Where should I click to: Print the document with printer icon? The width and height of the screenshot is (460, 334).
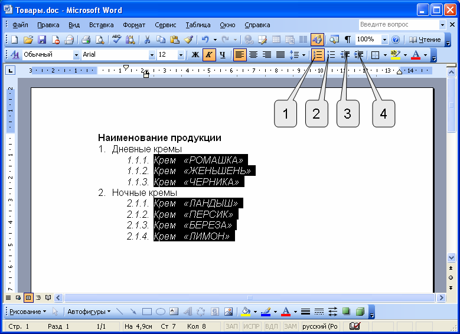tap(86, 40)
